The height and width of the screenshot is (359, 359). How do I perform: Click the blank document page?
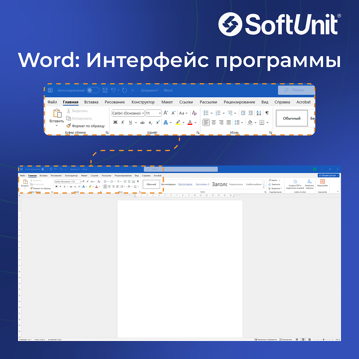click(180, 269)
